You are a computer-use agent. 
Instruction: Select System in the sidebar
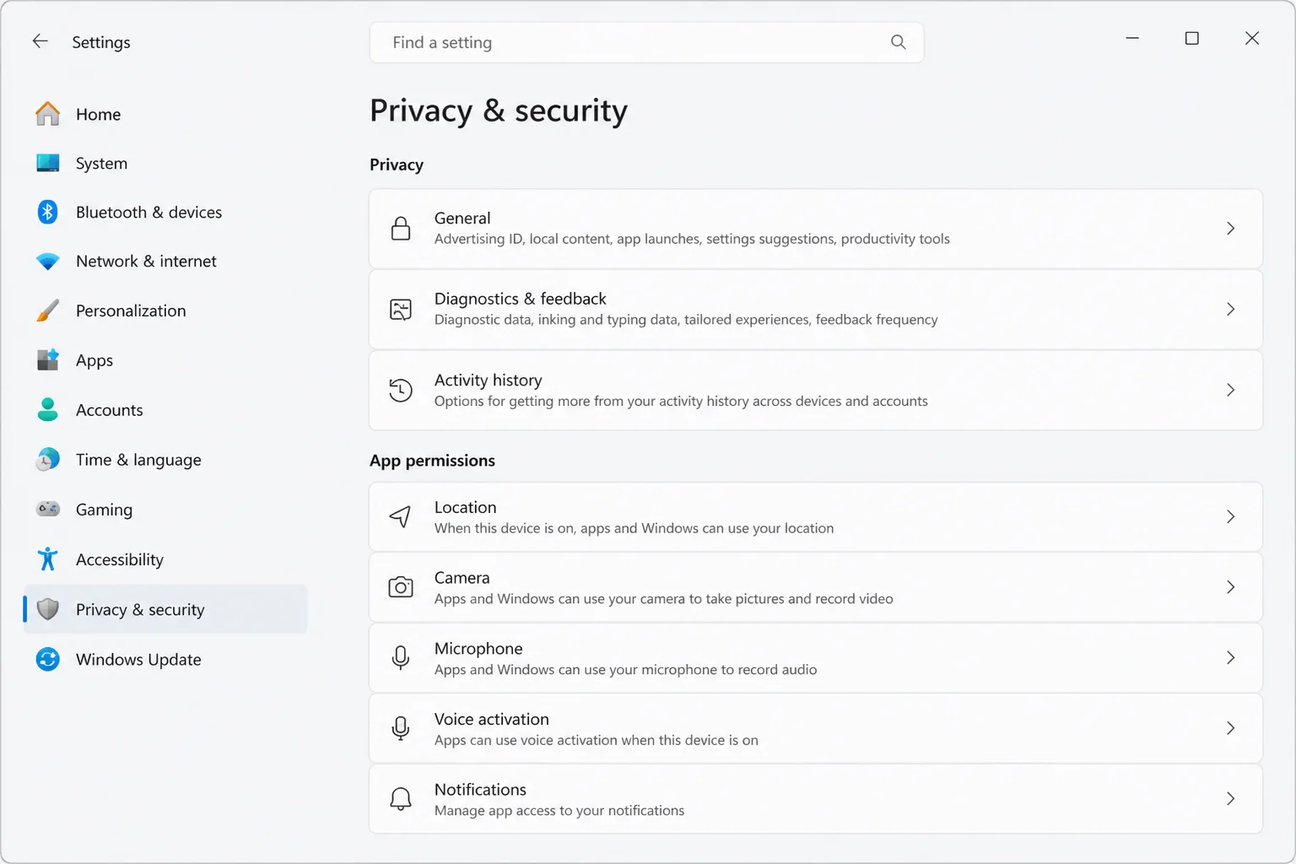click(x=165, y=163)
